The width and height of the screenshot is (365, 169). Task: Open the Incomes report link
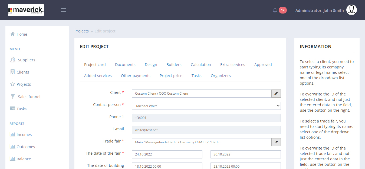click(x=24, y=135)
